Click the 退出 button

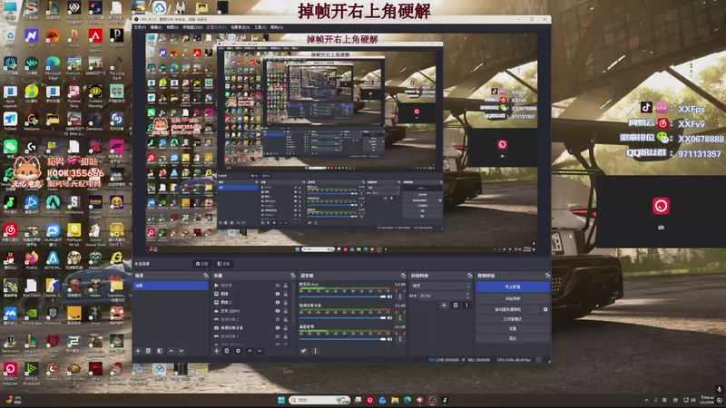tap(513, 338)
